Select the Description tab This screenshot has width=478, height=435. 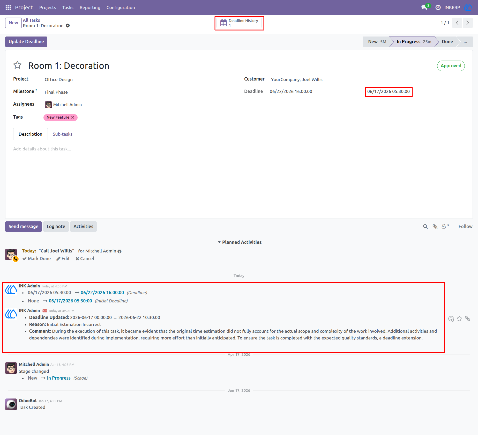pyautogui.click(x=30, y=134)
